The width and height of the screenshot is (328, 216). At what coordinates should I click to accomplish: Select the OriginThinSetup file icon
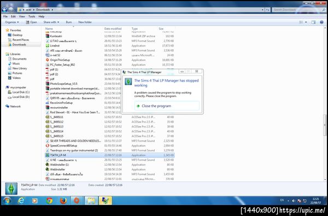pos(47,60)
